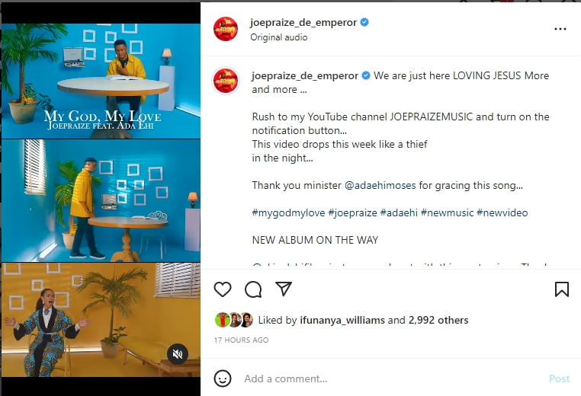Like the post with heart icon

coord(223,289)
